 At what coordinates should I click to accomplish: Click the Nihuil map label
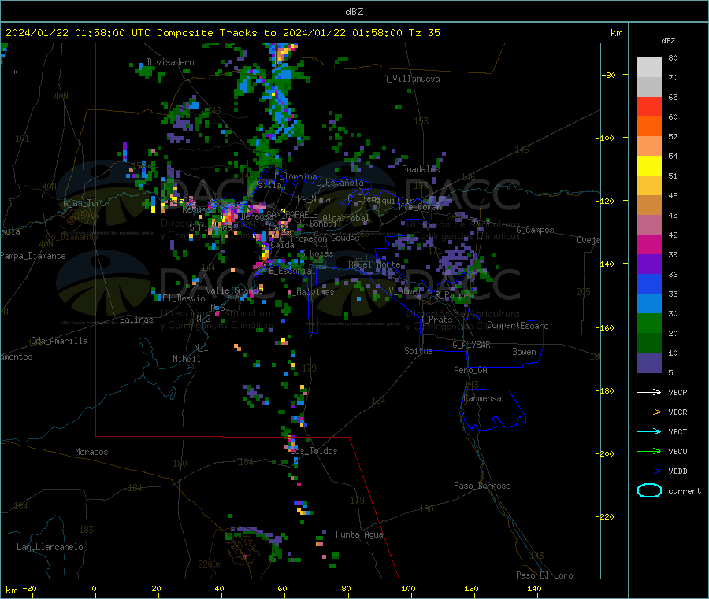click(x=186, y=359)
